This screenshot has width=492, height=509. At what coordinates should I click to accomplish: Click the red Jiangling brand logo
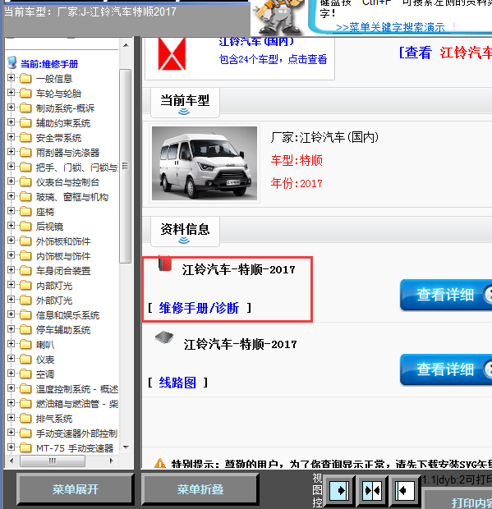tap(172, 54)
